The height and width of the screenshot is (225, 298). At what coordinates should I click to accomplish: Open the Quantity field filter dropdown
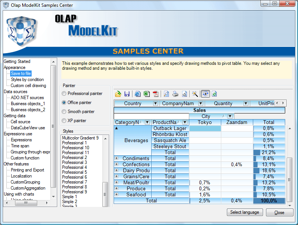[246, 103]
